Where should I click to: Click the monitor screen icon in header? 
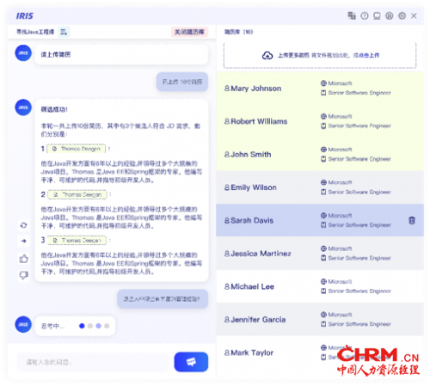(377, 15)
